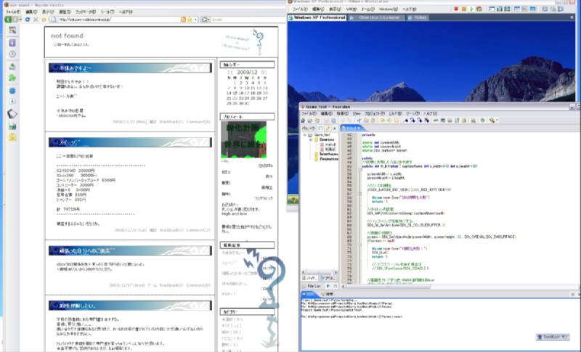This screenshot has width=581, height=352.
Task: Open the Firefox 履歴 menu
Action: point(65,12)
